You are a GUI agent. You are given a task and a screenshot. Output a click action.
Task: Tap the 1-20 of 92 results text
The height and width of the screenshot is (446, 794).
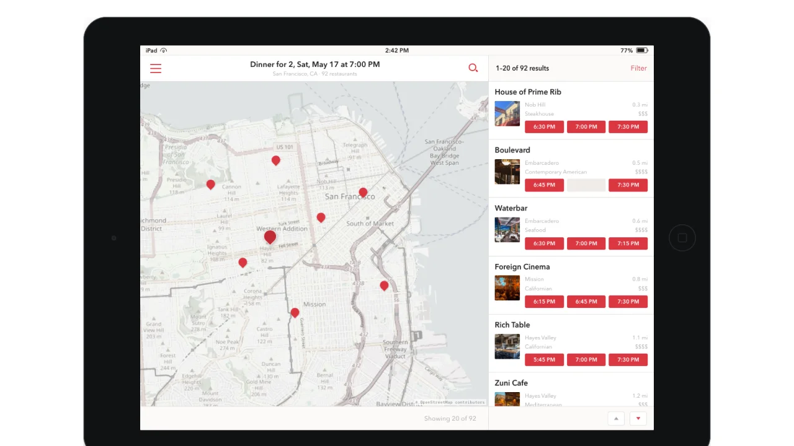tap(522, 68)
